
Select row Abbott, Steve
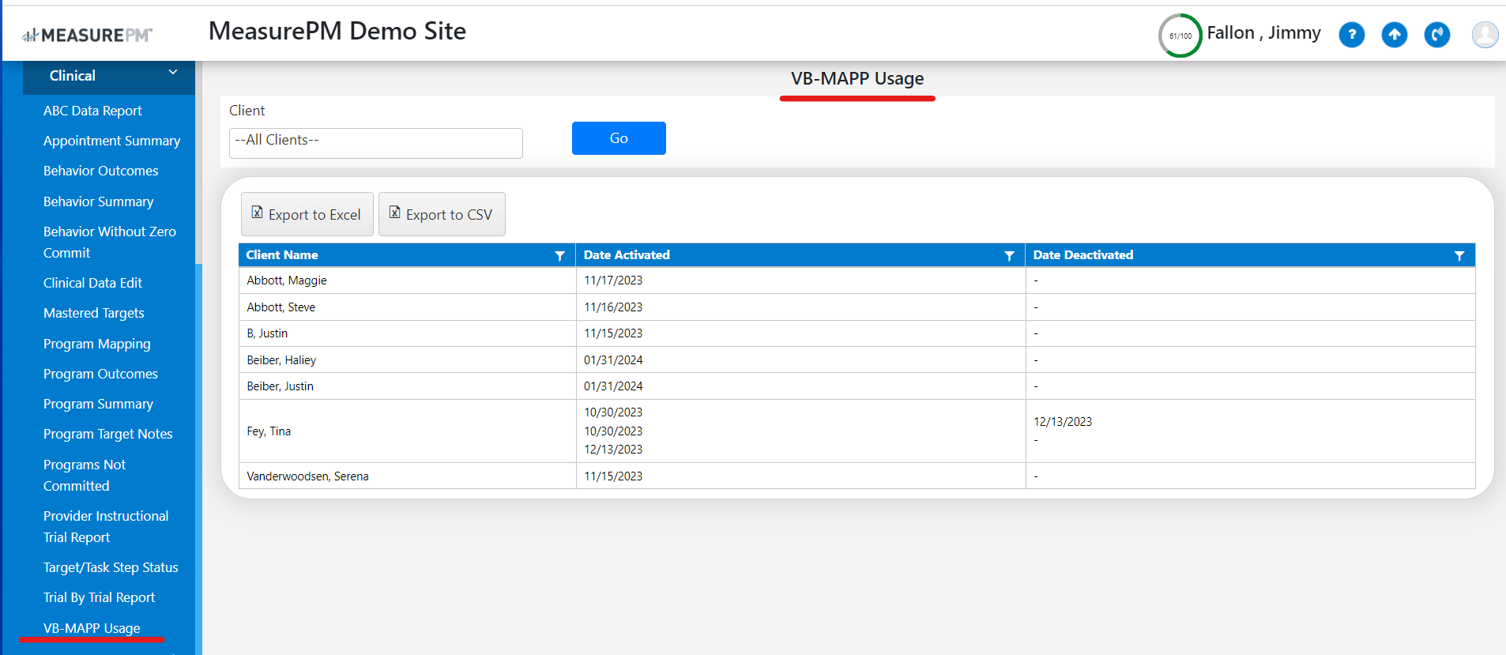pyautogui.click(x=857, y=307)
